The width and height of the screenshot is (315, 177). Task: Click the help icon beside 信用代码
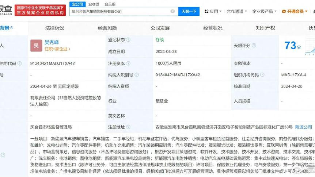tap(19, 64)
